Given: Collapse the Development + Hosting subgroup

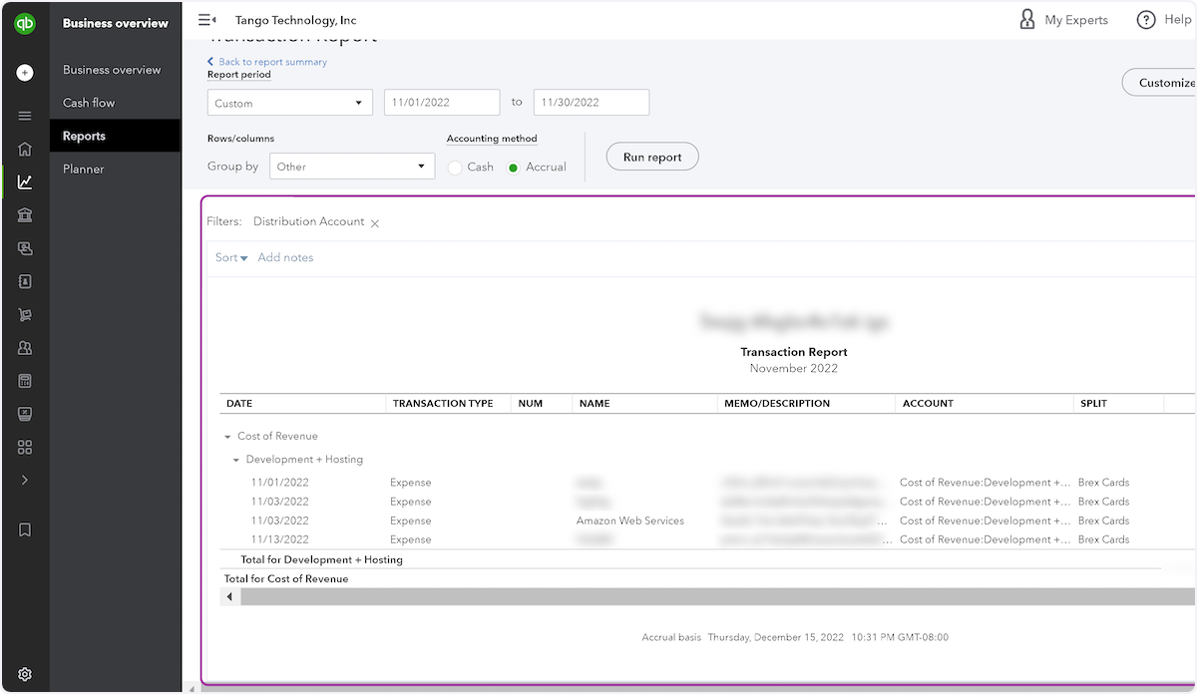Looking at the screenshot, I should (236, 461).
